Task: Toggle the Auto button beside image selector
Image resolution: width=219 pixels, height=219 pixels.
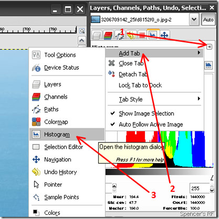Action: (x=208, y=19)
